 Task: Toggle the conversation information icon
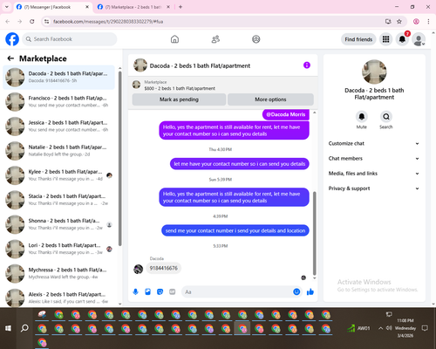point(307,65)
